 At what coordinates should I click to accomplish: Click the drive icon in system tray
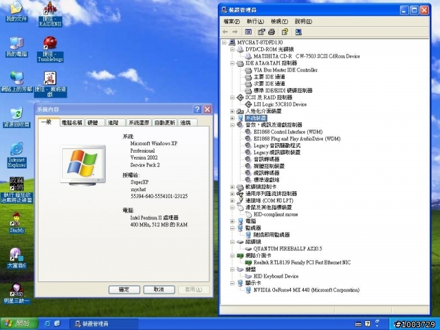coord(358,324)
